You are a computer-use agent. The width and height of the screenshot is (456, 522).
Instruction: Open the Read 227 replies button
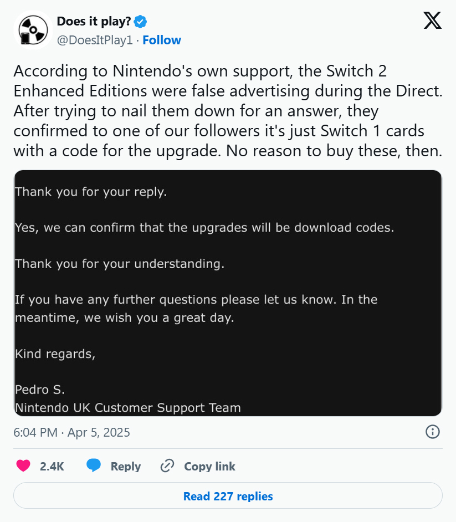[x=228, y=496]
